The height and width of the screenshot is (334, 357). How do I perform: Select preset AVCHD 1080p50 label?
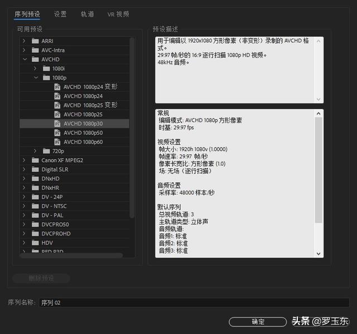click(83, 132)
